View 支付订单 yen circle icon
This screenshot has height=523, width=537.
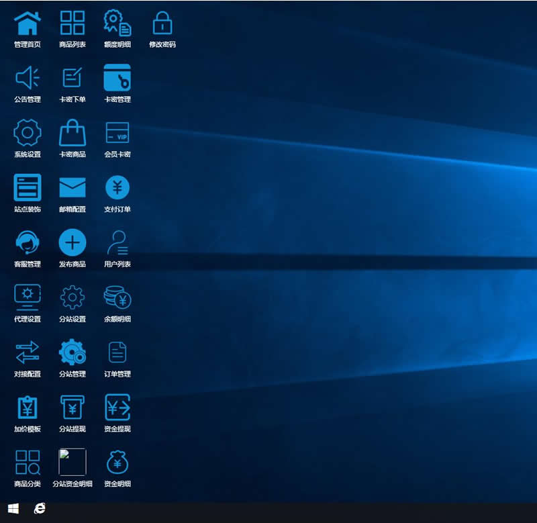pos(117,188)
